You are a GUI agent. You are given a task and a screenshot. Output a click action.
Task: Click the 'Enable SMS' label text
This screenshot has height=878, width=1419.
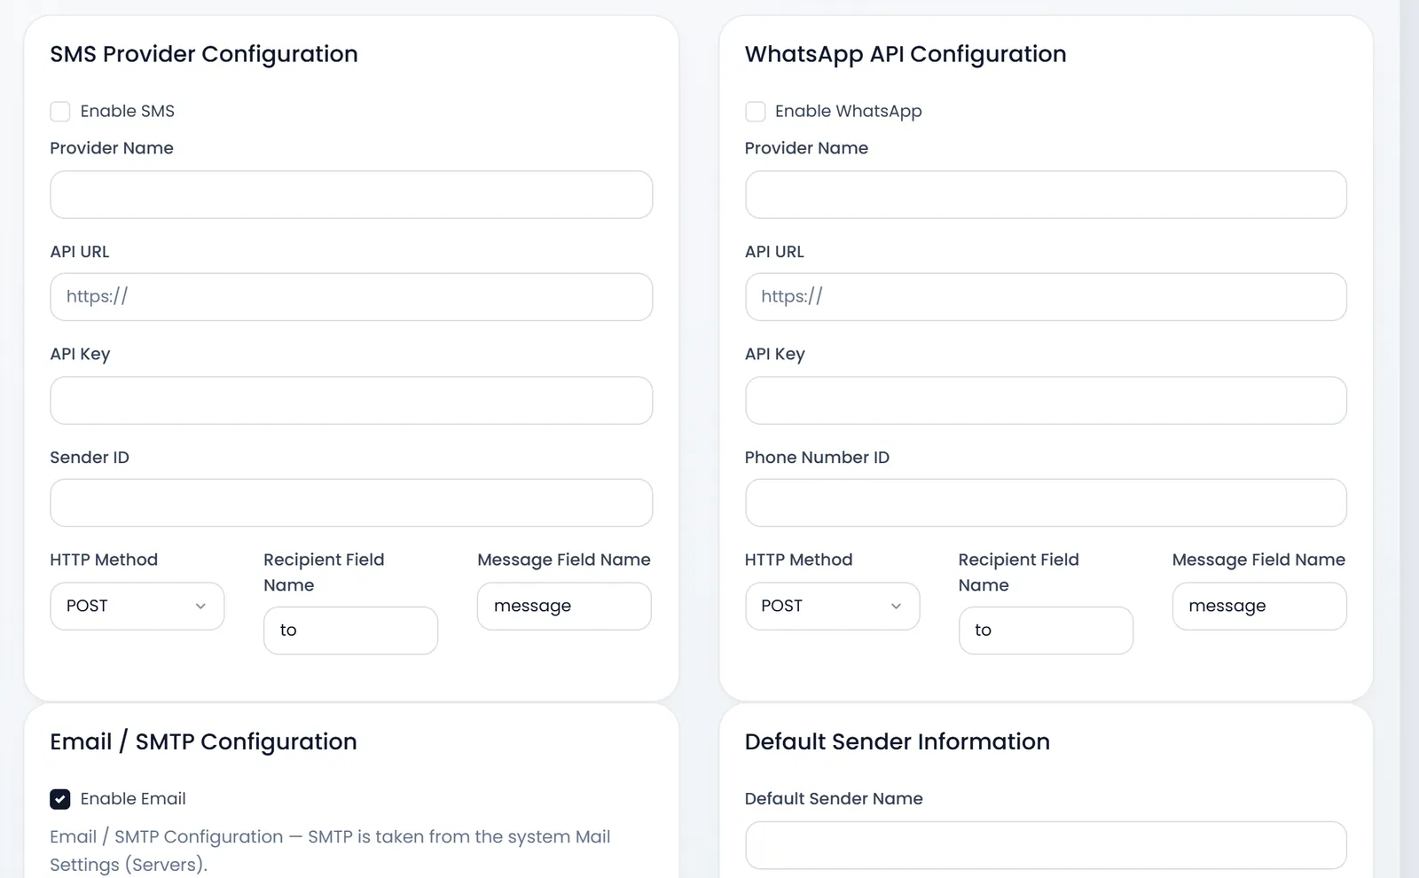point(128,112)
